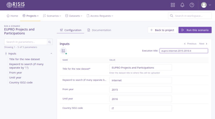
Task: Click the add widget icon under Inputs
Action: (63, 51)
